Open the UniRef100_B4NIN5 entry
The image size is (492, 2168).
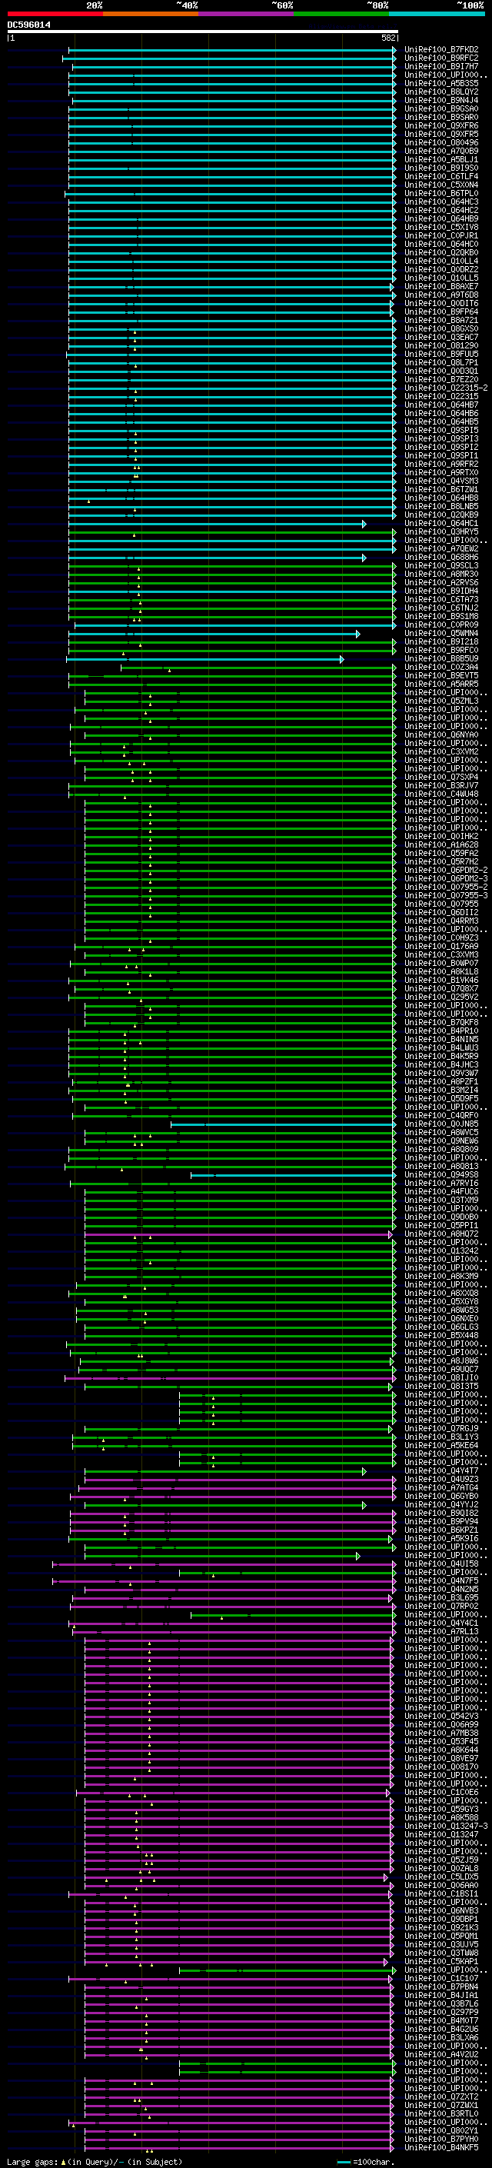(x=441, y=1040)
